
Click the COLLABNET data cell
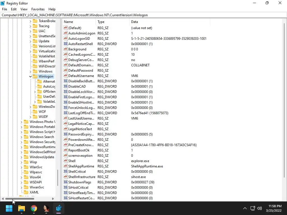pyautogui.click(x=140, y=65)
